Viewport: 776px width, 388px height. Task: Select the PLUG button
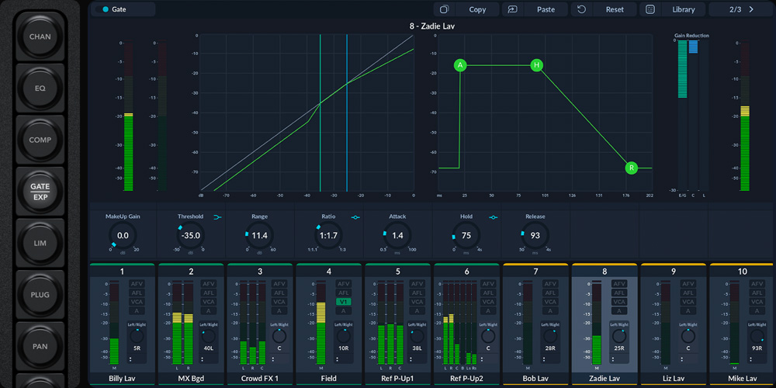(x=40, y=295)
